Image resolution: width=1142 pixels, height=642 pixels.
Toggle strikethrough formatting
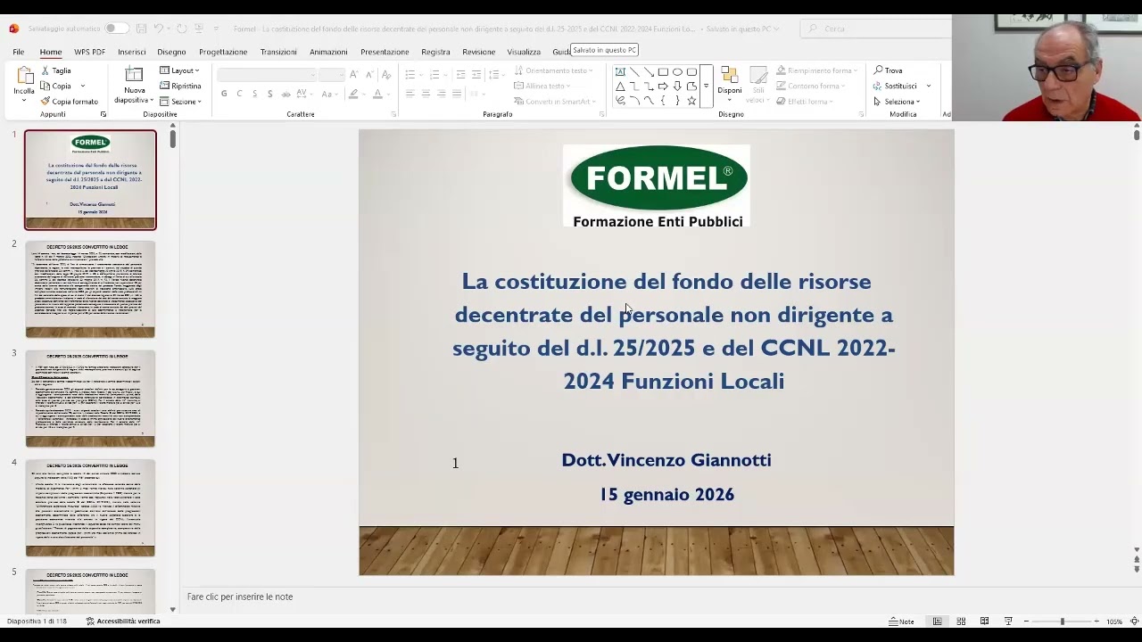tap(285, 94)
